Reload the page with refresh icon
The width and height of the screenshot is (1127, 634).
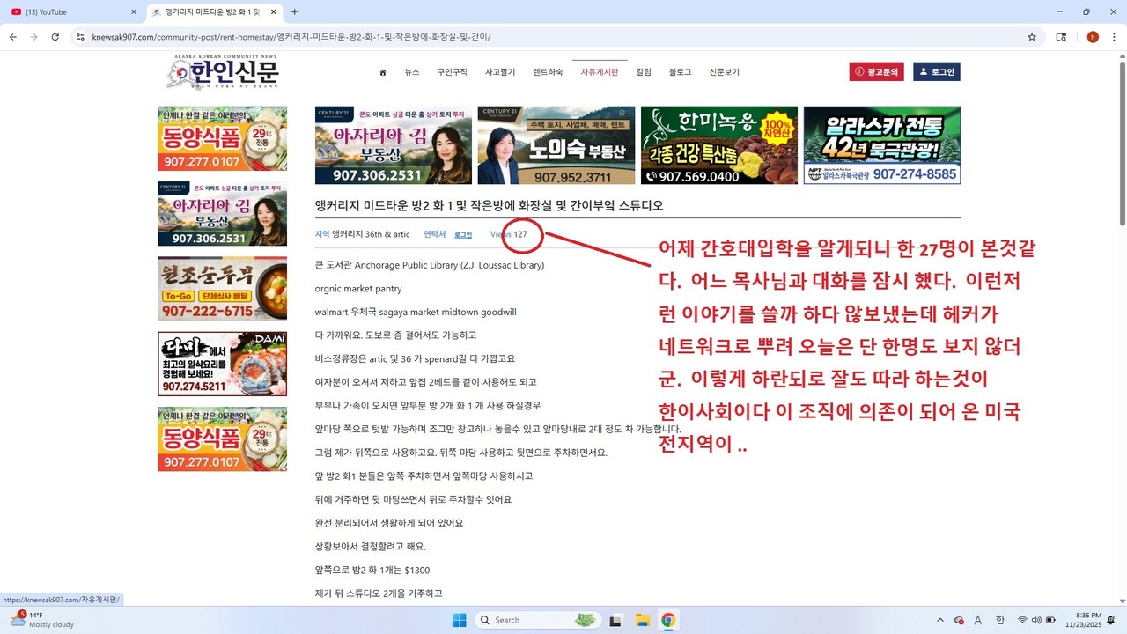point(55,37)
